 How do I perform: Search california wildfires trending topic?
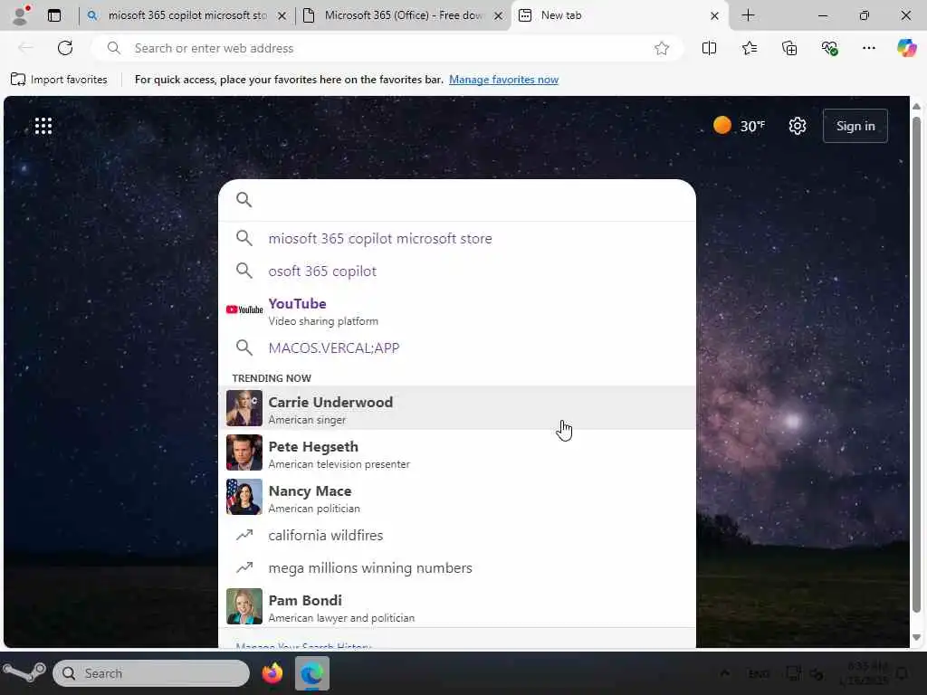[457, 535]
